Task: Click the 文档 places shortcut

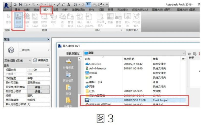Action: pyautogui.click(x=68, y=90)
